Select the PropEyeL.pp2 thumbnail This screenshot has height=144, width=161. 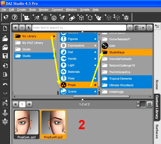(26, 125)
